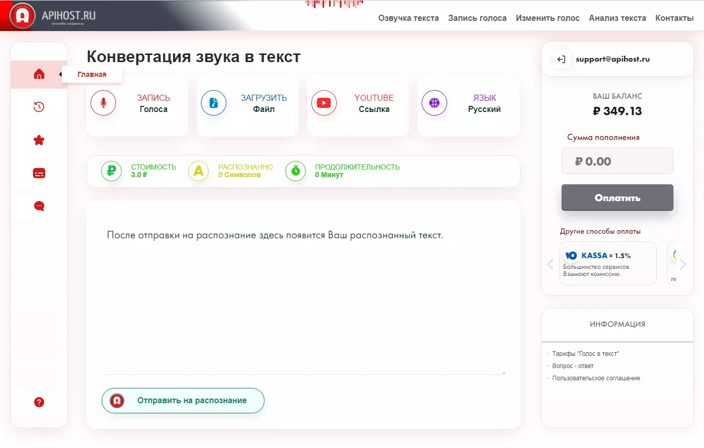Click the balance value ₽ 349.13
This screenshot has width=704, height=448.
(x=618, y=111)
